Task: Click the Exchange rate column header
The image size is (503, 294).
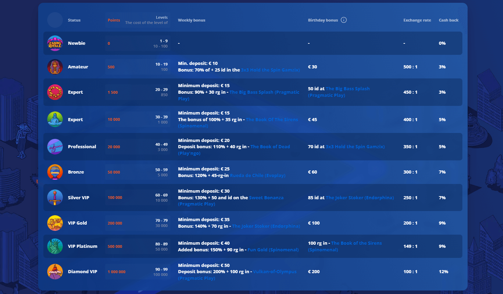Action: [x=417, y=20]
